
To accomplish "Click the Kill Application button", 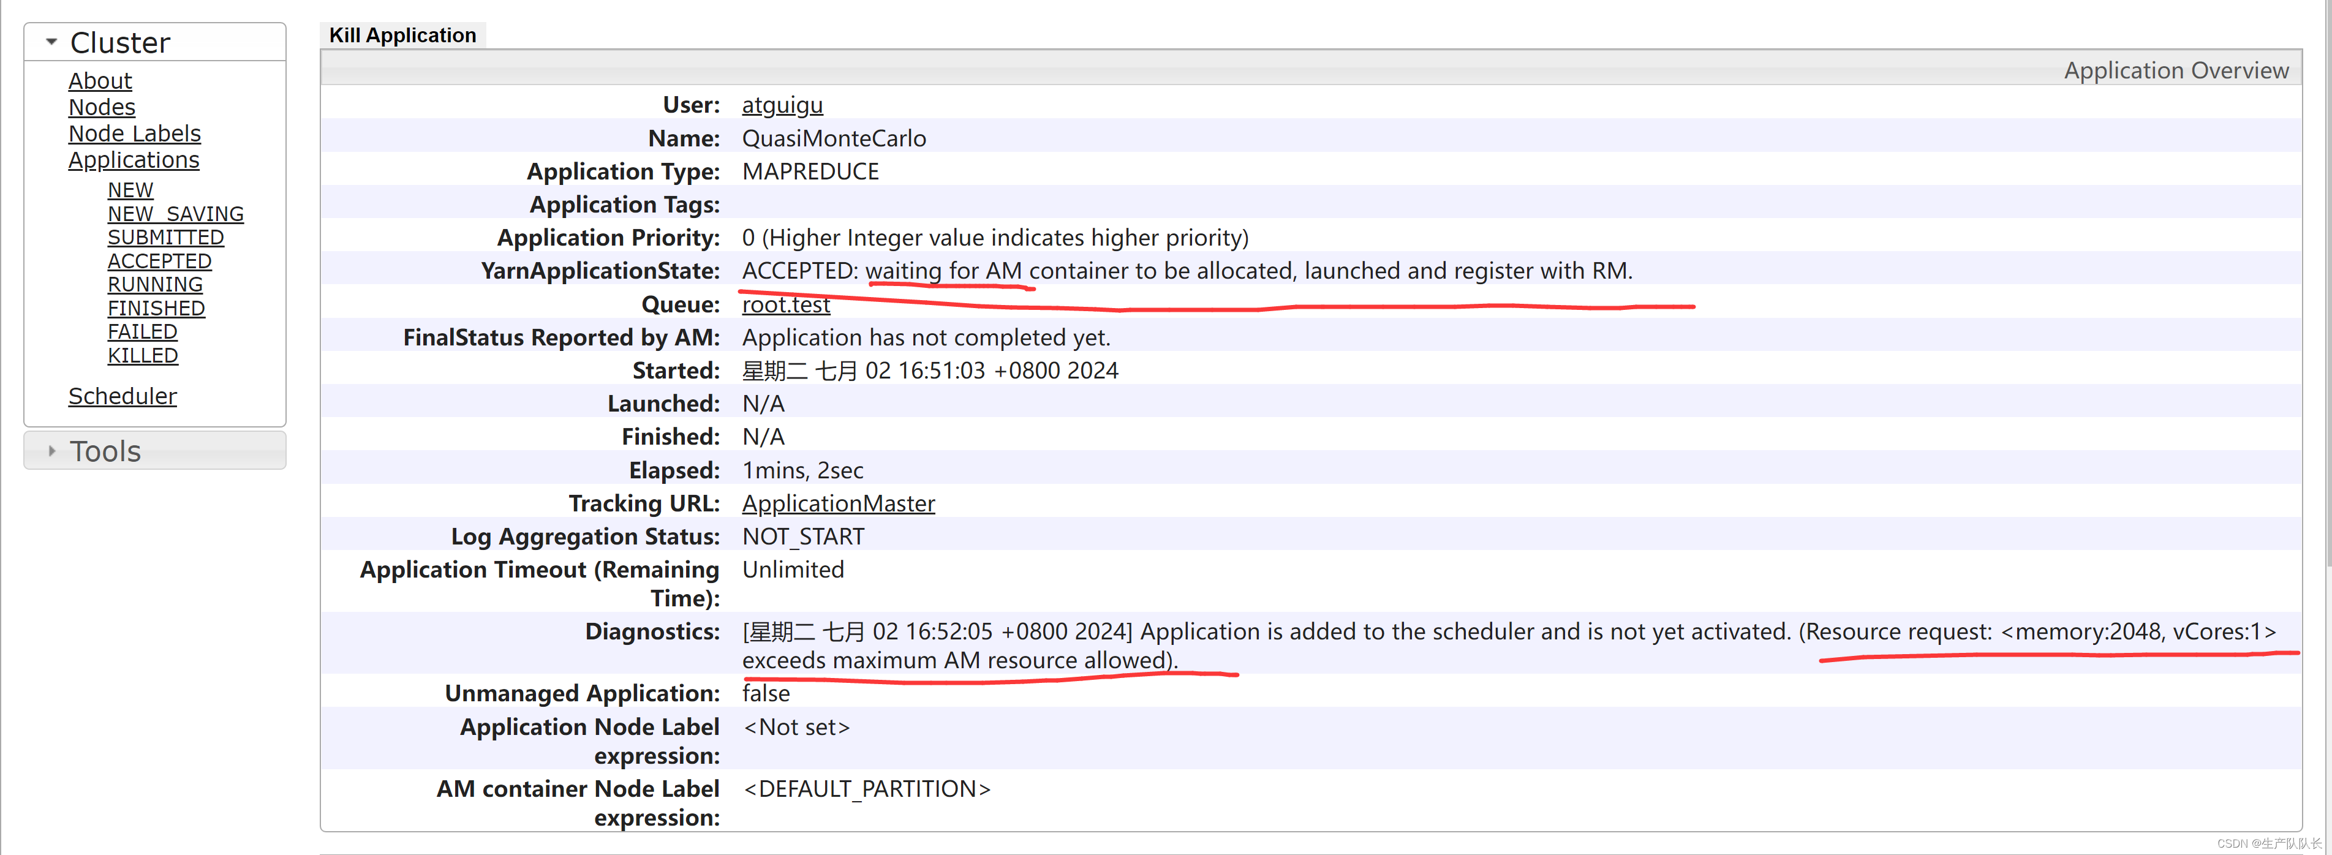I will tap(403, 34).
